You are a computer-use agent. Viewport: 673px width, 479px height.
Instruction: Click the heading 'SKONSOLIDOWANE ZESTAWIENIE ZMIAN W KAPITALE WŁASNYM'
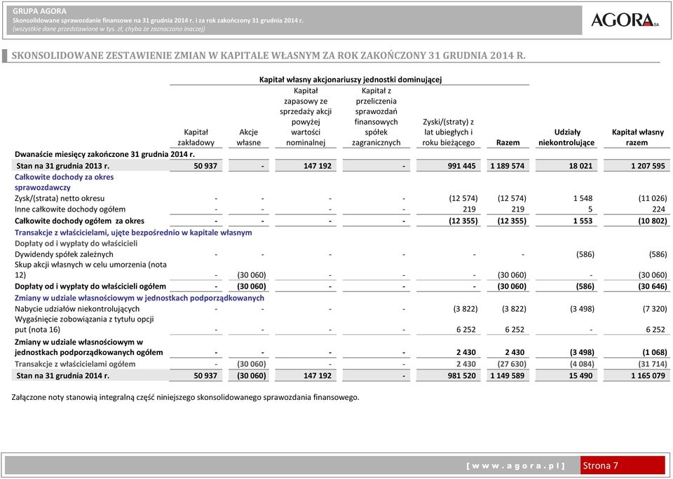(268, 55)
